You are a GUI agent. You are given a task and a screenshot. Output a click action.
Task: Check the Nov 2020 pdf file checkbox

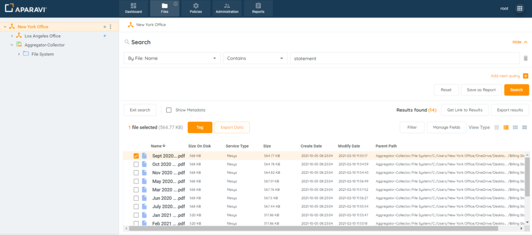[x=136, y=173]
